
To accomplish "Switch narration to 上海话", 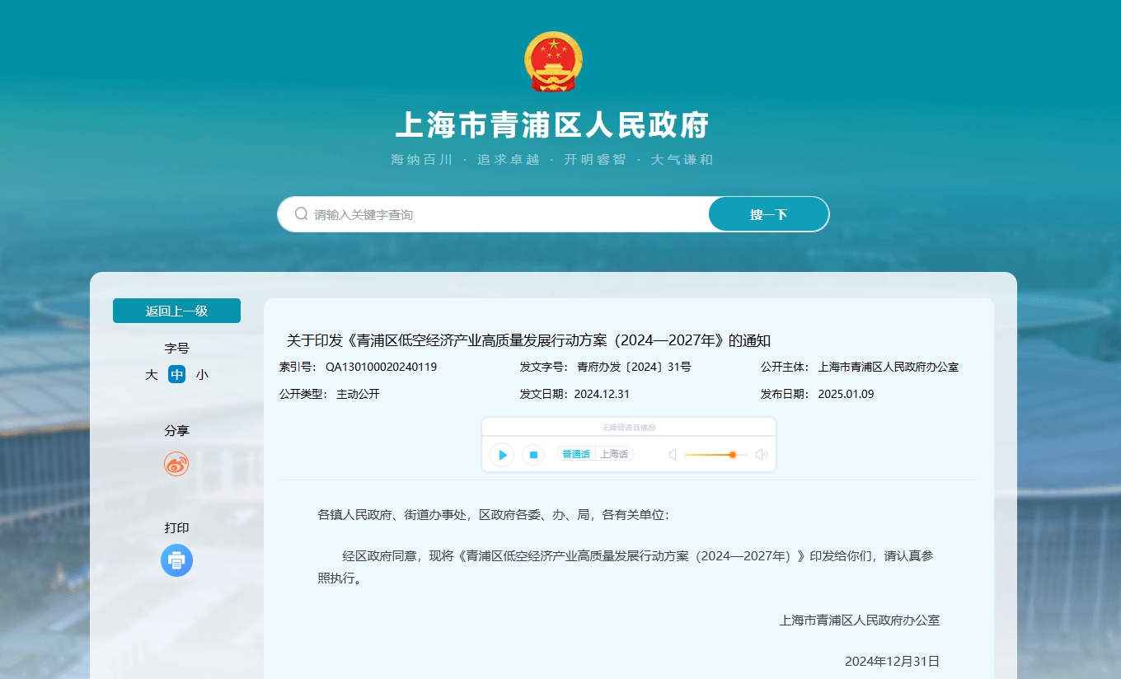I will click(613, 454).
